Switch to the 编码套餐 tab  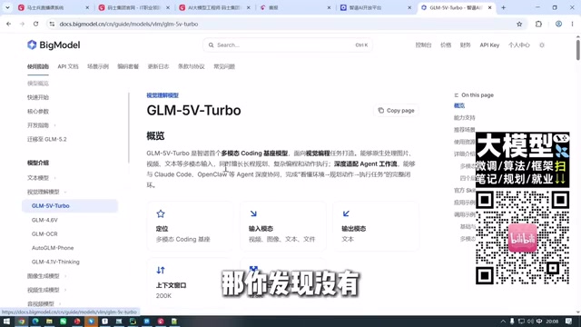(128, 66)
